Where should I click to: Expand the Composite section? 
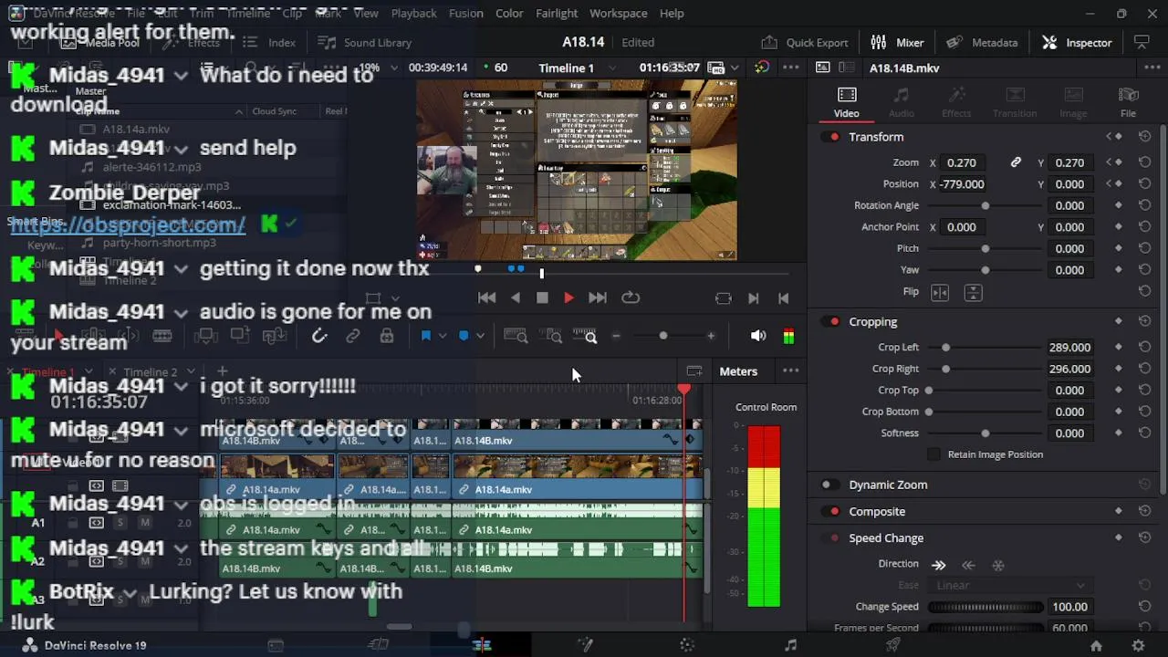point(877,512)
